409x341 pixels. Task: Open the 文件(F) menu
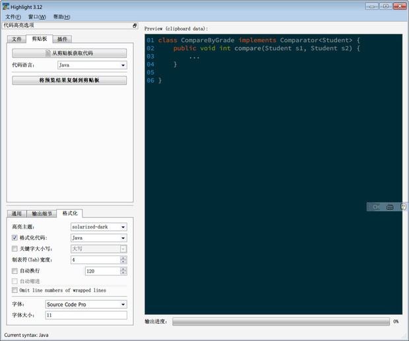point(13,16)
